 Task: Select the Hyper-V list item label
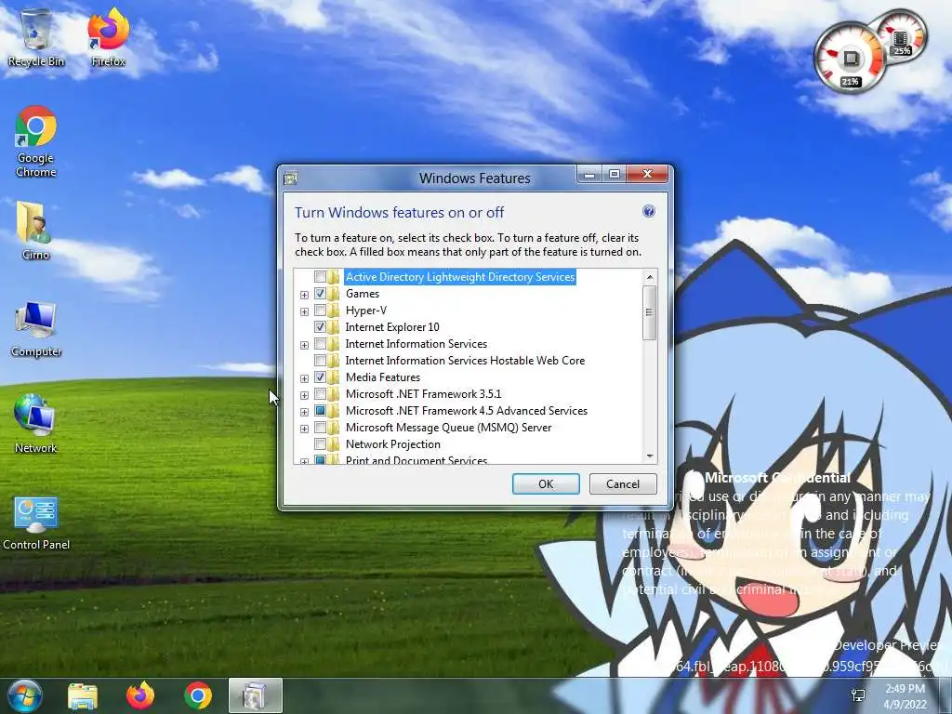366,311
